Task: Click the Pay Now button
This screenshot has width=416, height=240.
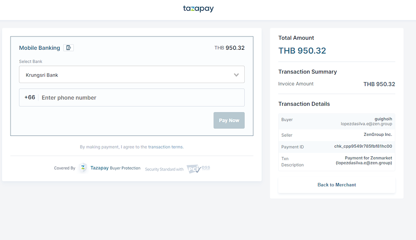Action: point(229,120)
